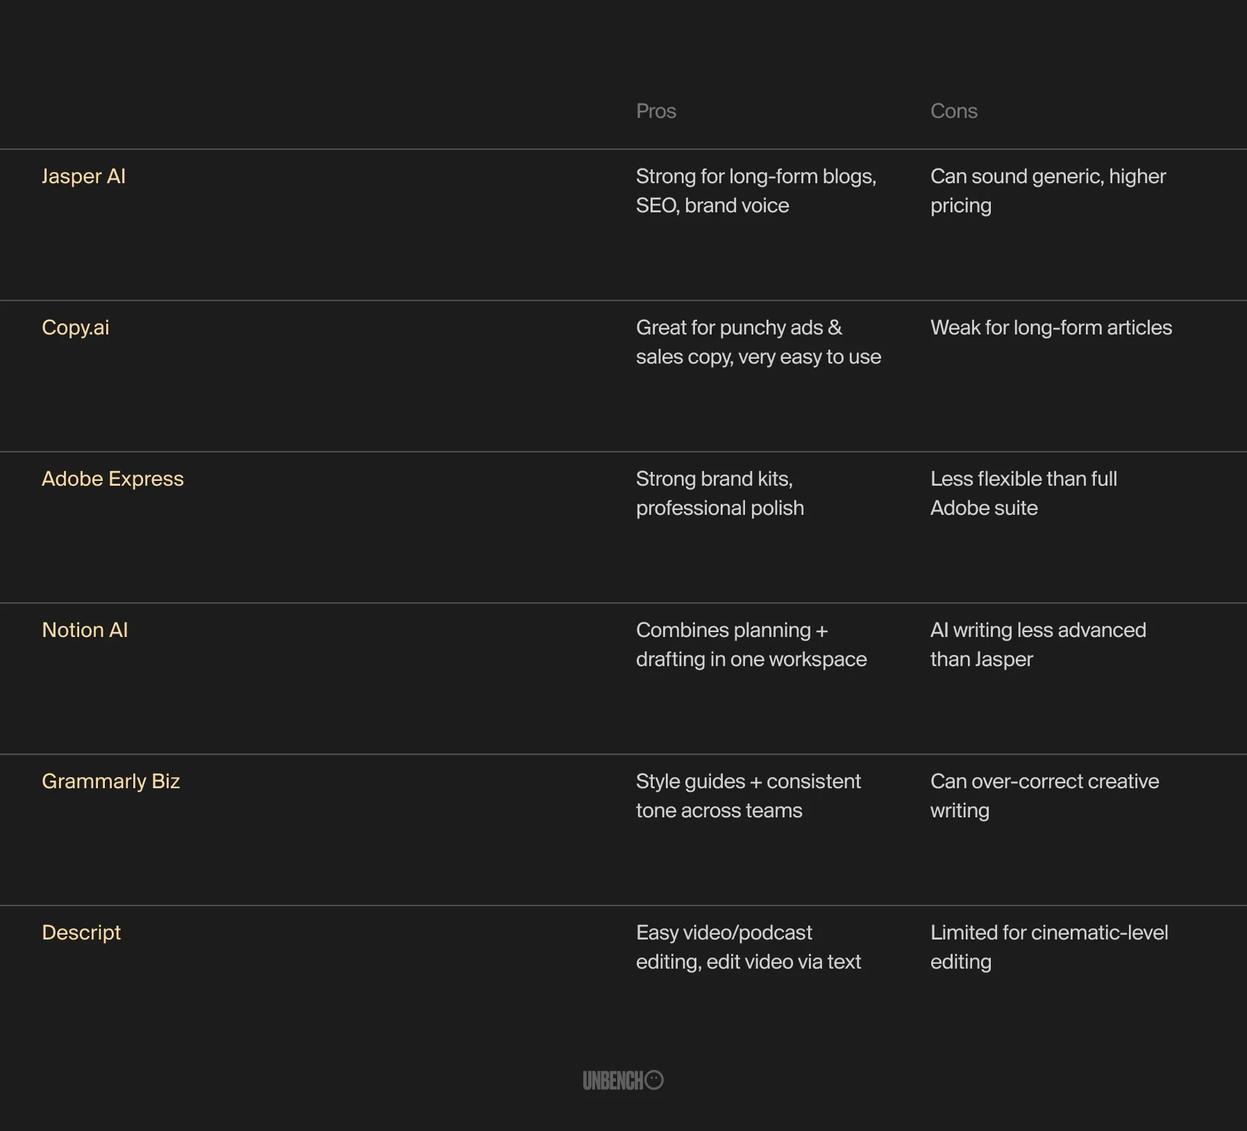This screenshot has width=1247, height=1131.
Task: Click 'Less flexible than full Adobe suite' cell
Action: tap(1023, 493)
